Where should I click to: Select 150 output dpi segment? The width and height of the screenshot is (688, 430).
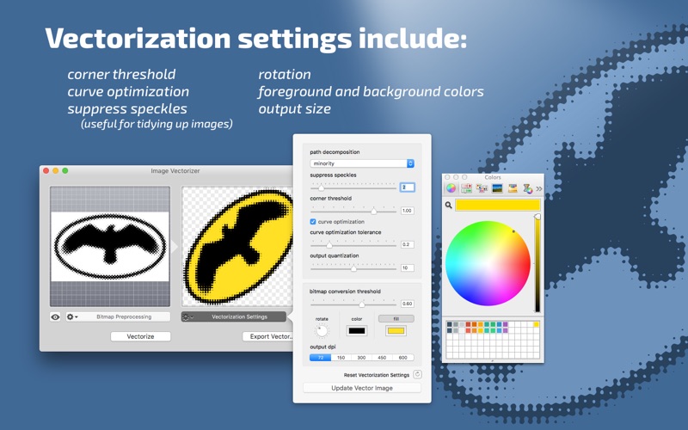coord(341,358)
